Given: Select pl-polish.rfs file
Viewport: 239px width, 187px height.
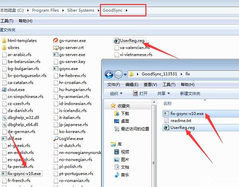Looking at the screenshot, I should (68, 166).
